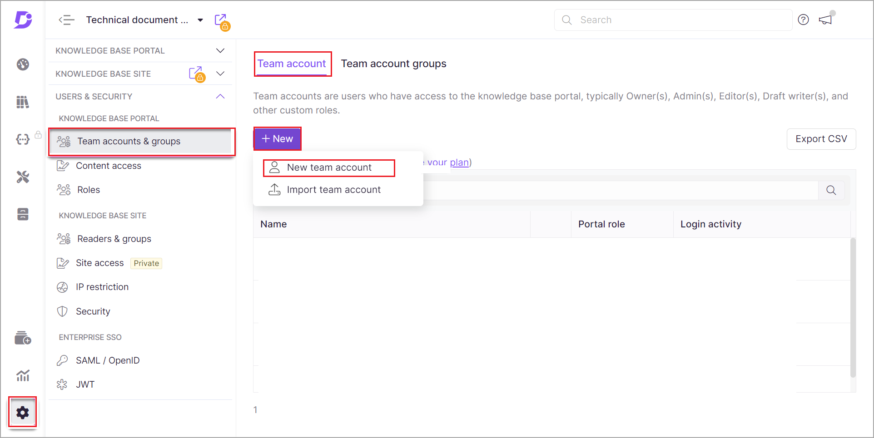874x438 pixels.
Task: Open the announcements megaphone icon
Action: (825, 20)
